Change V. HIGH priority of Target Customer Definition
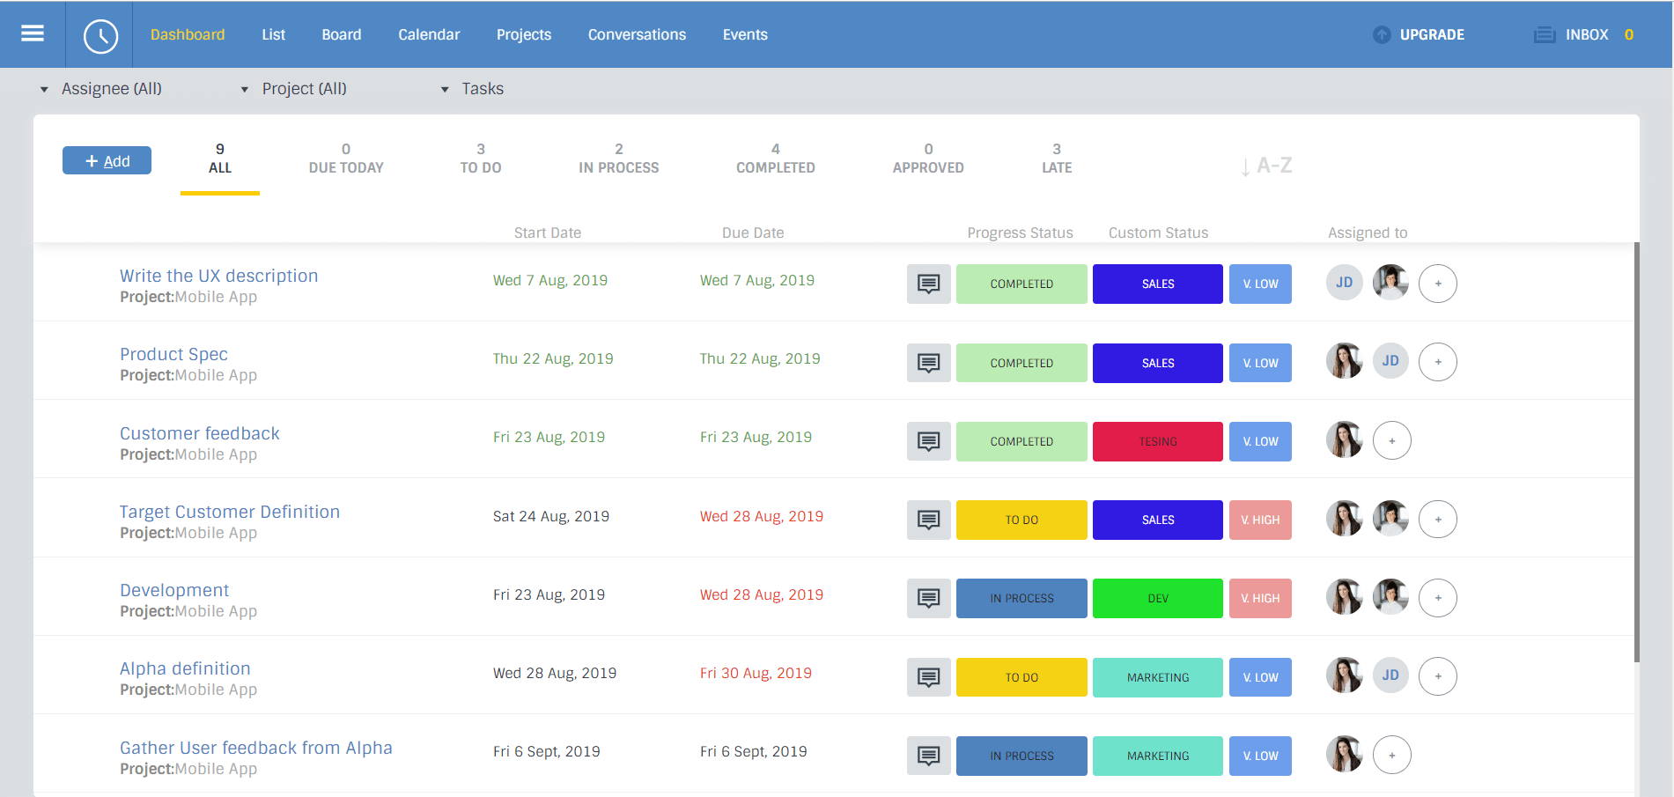 tap(1260, 520)
